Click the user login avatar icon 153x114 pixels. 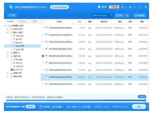pyautogui.click(x=99, y=7)
